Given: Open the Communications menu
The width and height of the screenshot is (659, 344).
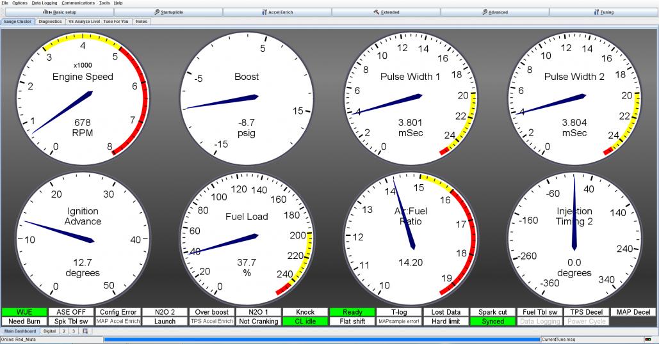Looking at the screenshot, I should click(78, 3).
